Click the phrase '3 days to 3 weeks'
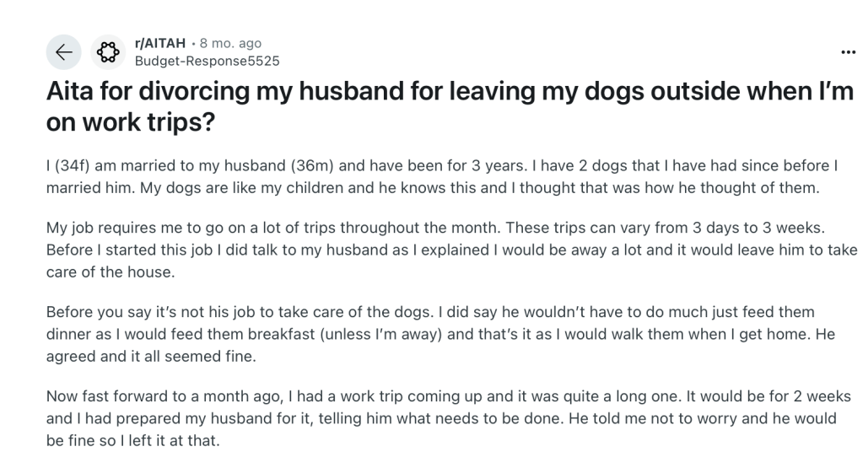This screenshot has height=468, width=863. click(785, 229)
